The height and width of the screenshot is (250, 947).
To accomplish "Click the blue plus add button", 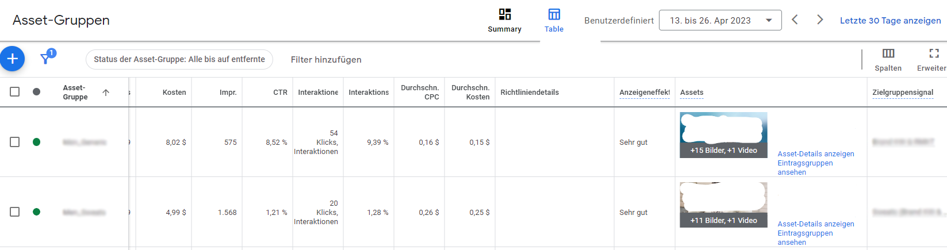I will click(x=12, y=59).
